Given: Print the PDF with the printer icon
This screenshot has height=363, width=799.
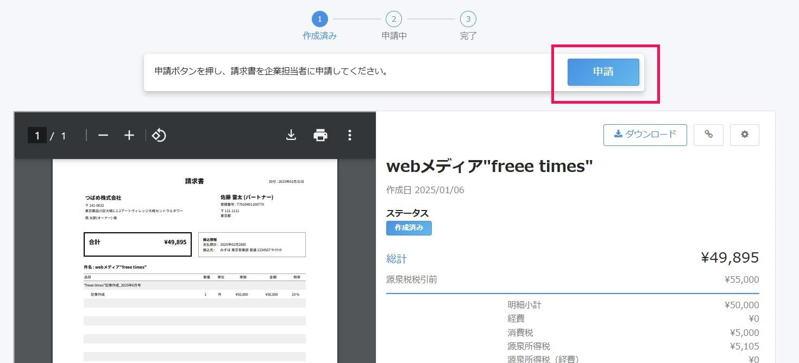Looking at the screenshot, I should click(x=320, y=135).
